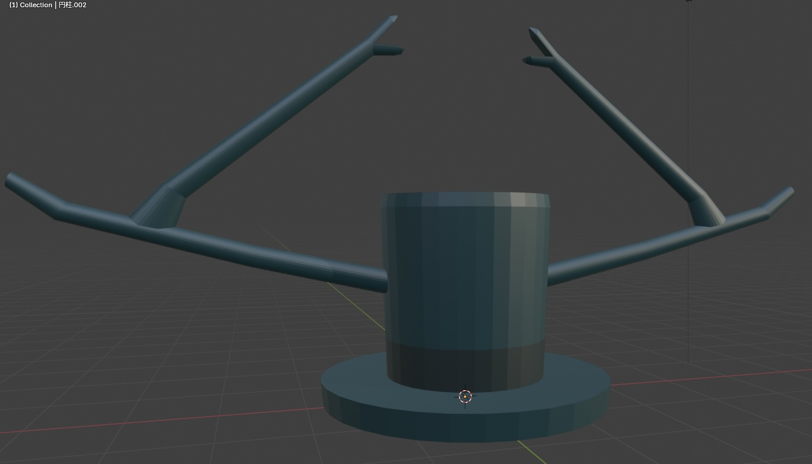The height and width of the screenshot is (464, 812).
Task: Select the top hat cylinder body
Action: (465, 272)
